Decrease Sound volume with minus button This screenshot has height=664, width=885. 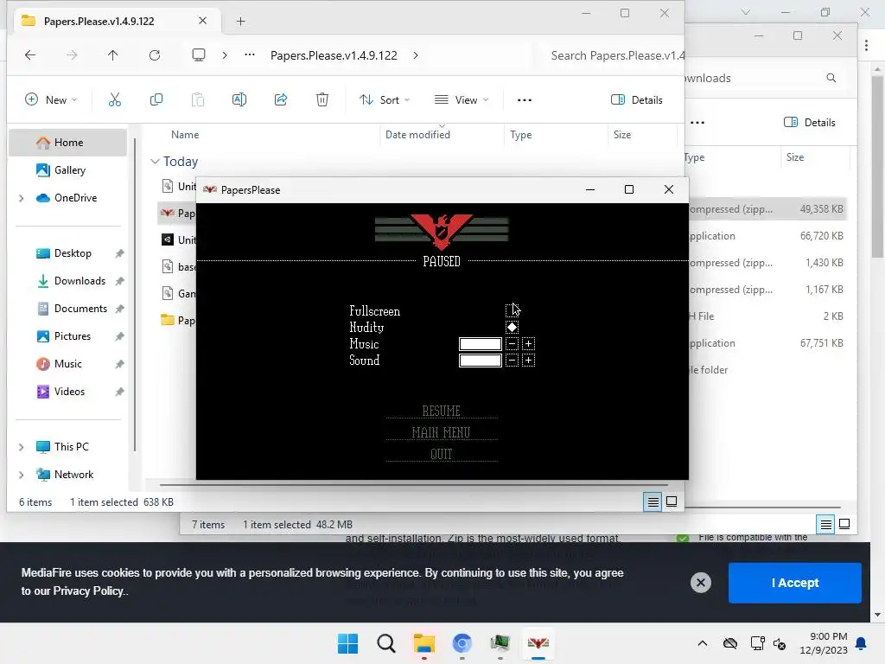(x=512, y=361)
